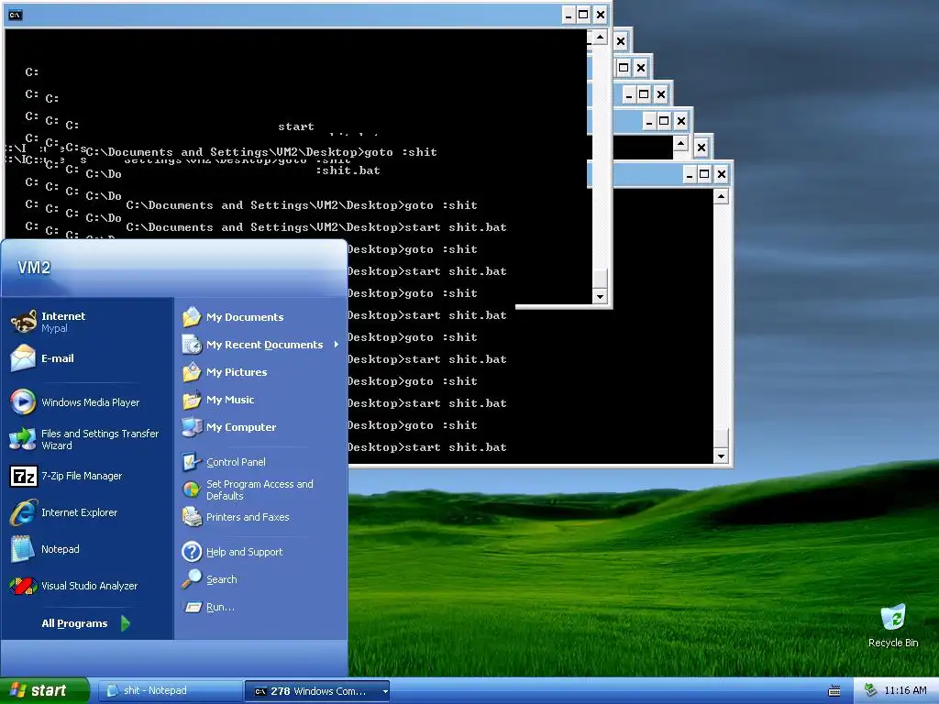Open Set Program Access and Defaults

[x=261, y=489]
